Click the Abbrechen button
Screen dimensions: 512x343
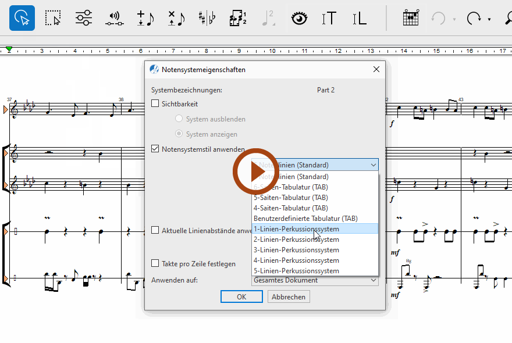point(289,296)
